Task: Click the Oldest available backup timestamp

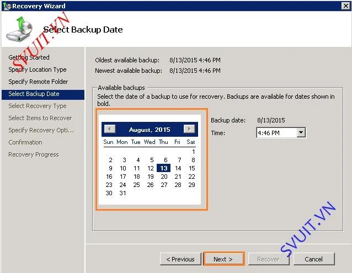Action: click(195, 60)
